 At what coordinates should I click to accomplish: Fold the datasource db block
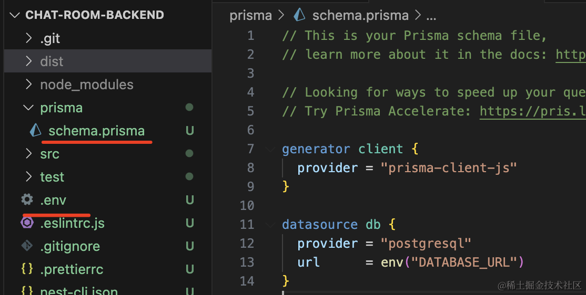pyautogui.click(x=270, y=225)
